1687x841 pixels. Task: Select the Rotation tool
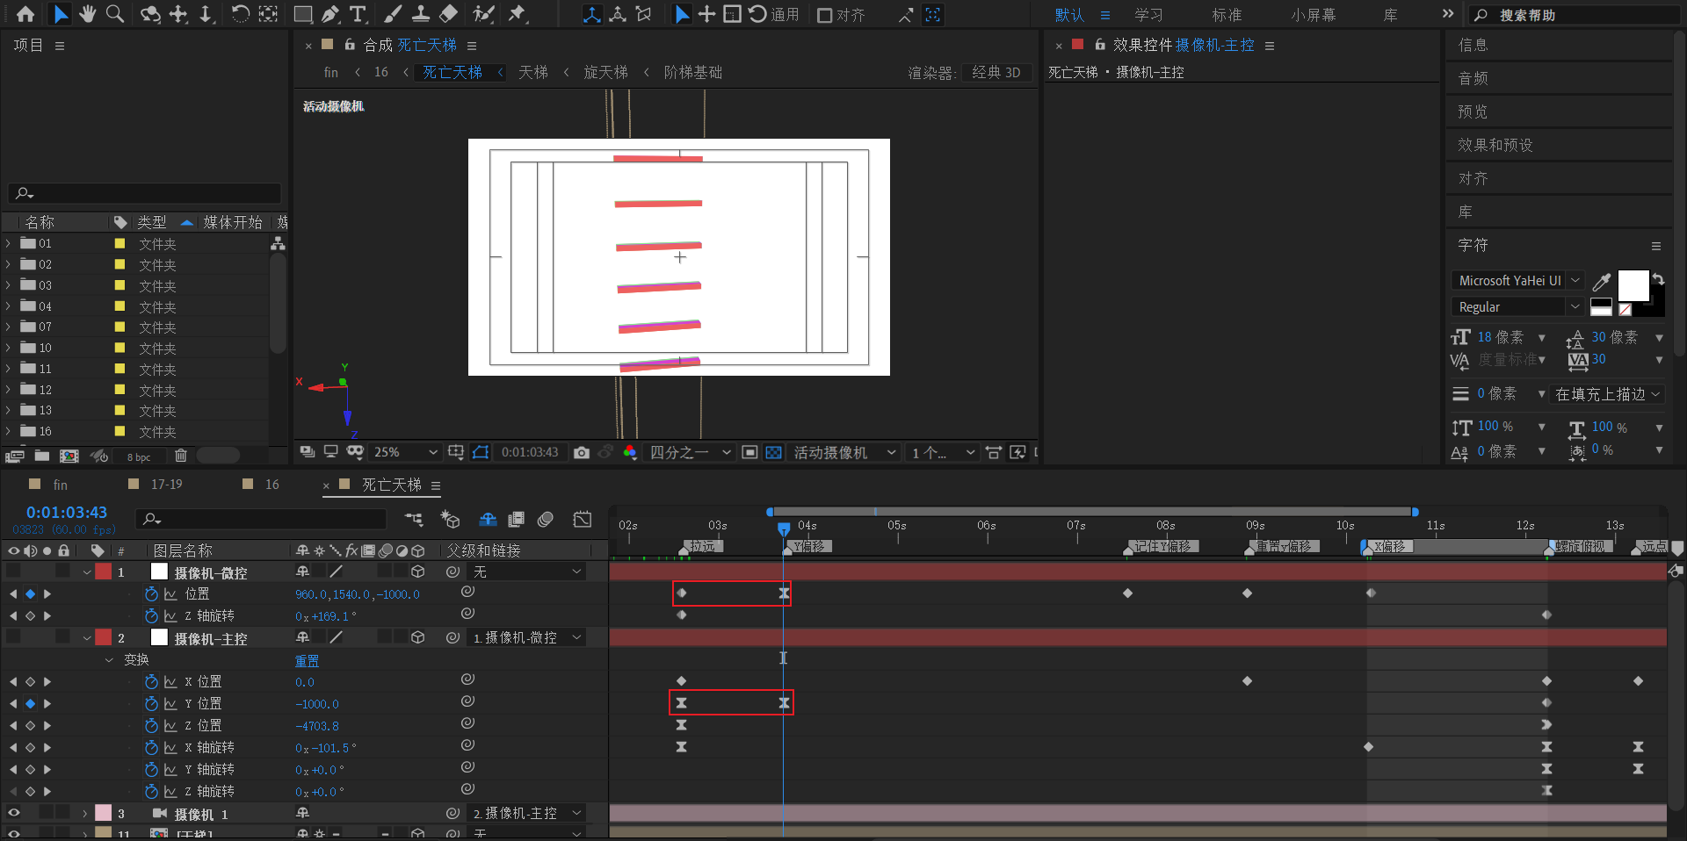point(240,14)
